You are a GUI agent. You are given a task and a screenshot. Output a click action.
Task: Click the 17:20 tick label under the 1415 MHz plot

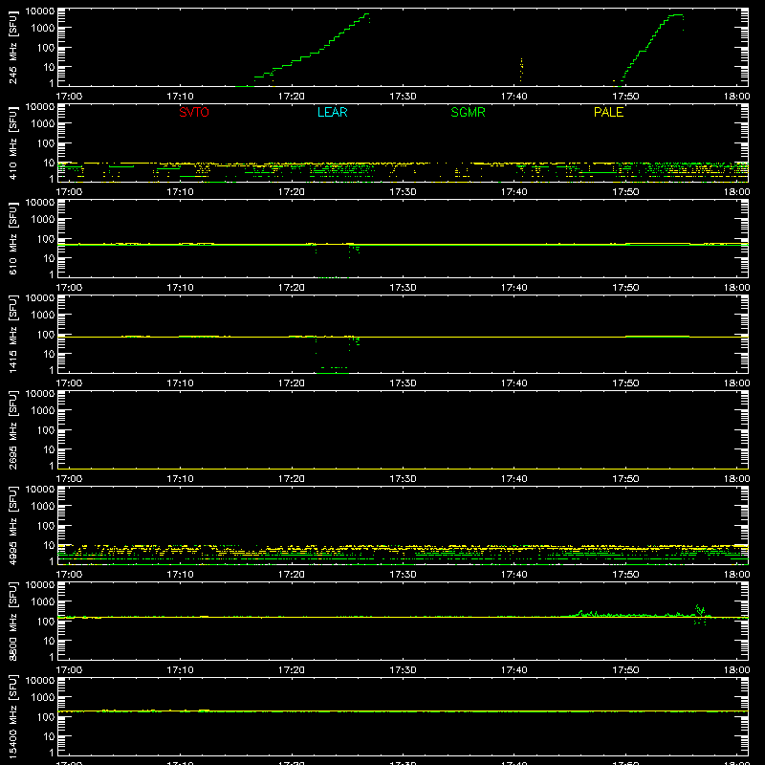[x=292, y=383]
